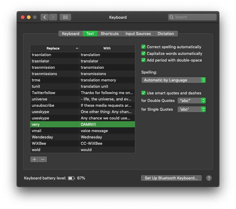
Task: Open help with the question mark button
Action: [209, 178]
